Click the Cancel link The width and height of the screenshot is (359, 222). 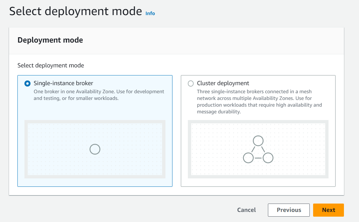point(246,210)
